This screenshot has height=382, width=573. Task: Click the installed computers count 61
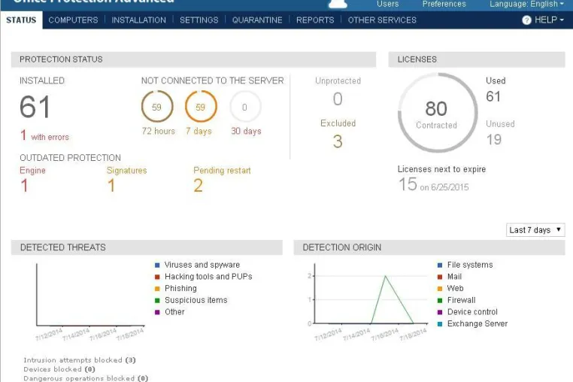(x=35, y=107)
